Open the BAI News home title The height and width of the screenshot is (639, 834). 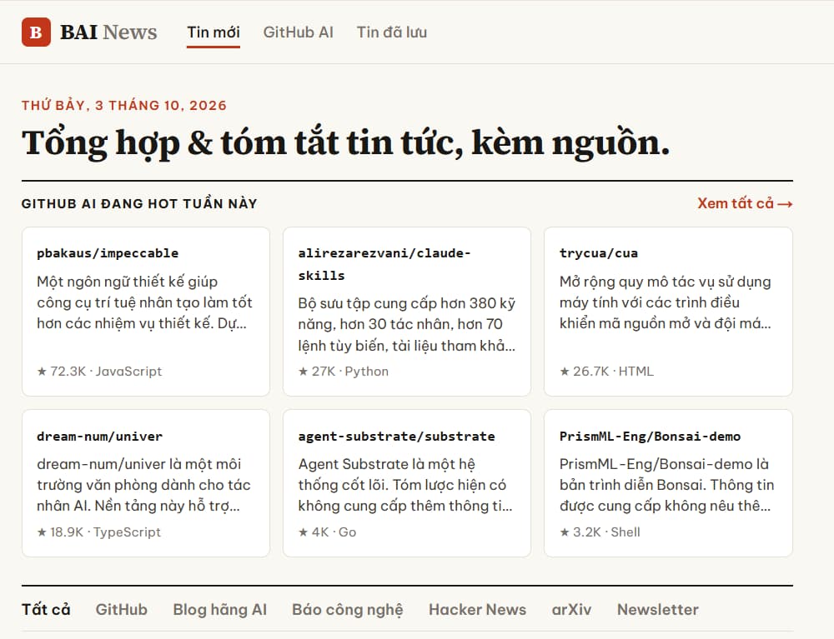(108, 32)
